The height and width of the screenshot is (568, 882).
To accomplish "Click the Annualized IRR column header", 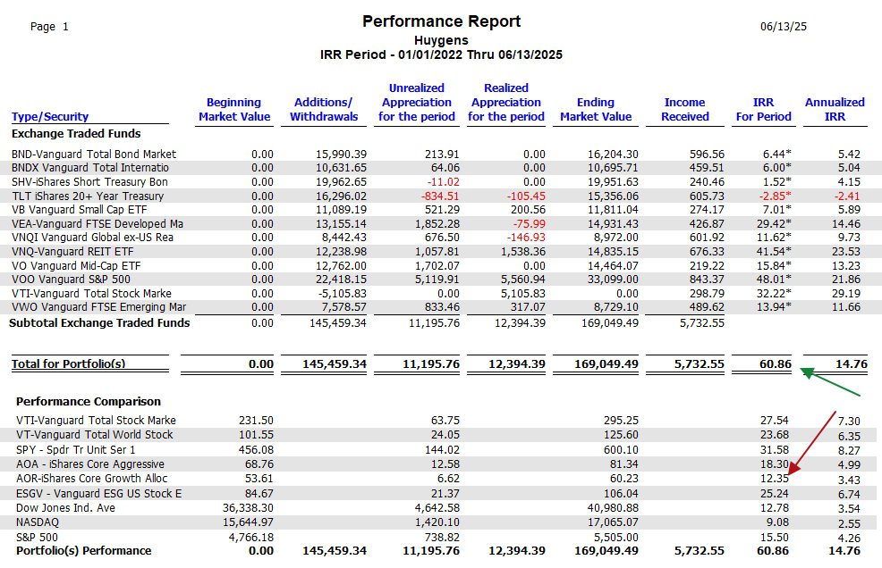I will point(835,110).
